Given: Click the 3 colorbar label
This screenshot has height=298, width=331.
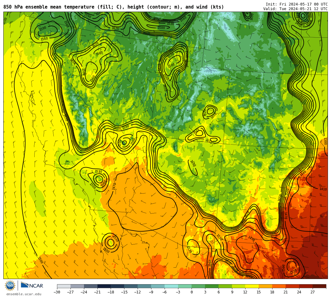Looking at the screenshot, I should point(205,292).
